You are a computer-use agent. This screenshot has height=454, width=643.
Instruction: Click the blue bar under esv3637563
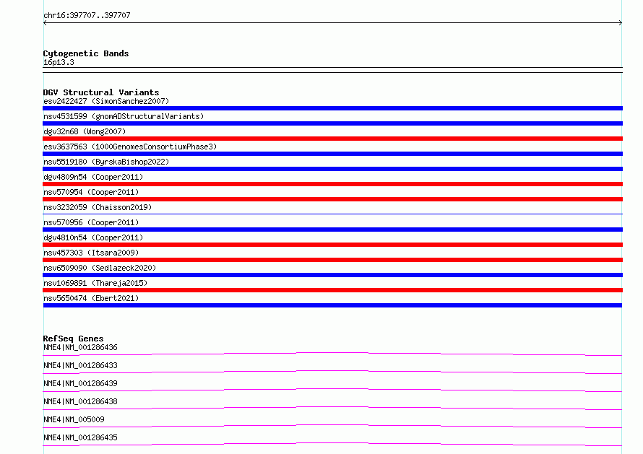coord(332,154)
